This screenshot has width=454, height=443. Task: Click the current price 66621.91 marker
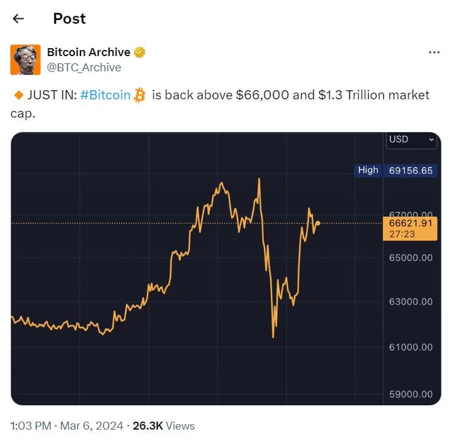click(410, 224)
